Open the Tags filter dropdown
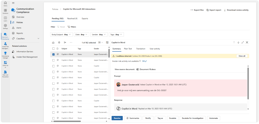This screenshot has height=124, width=259. click(116, 35)
